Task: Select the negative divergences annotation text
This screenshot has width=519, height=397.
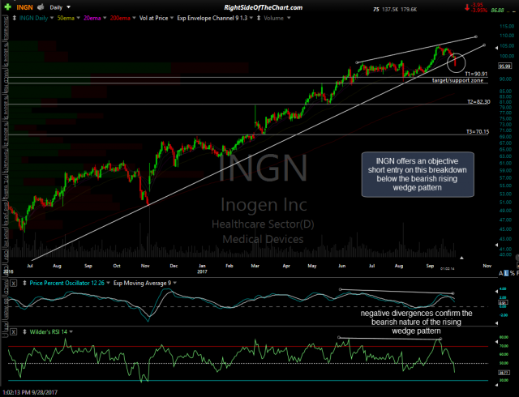Action: (x=416, y=322)
